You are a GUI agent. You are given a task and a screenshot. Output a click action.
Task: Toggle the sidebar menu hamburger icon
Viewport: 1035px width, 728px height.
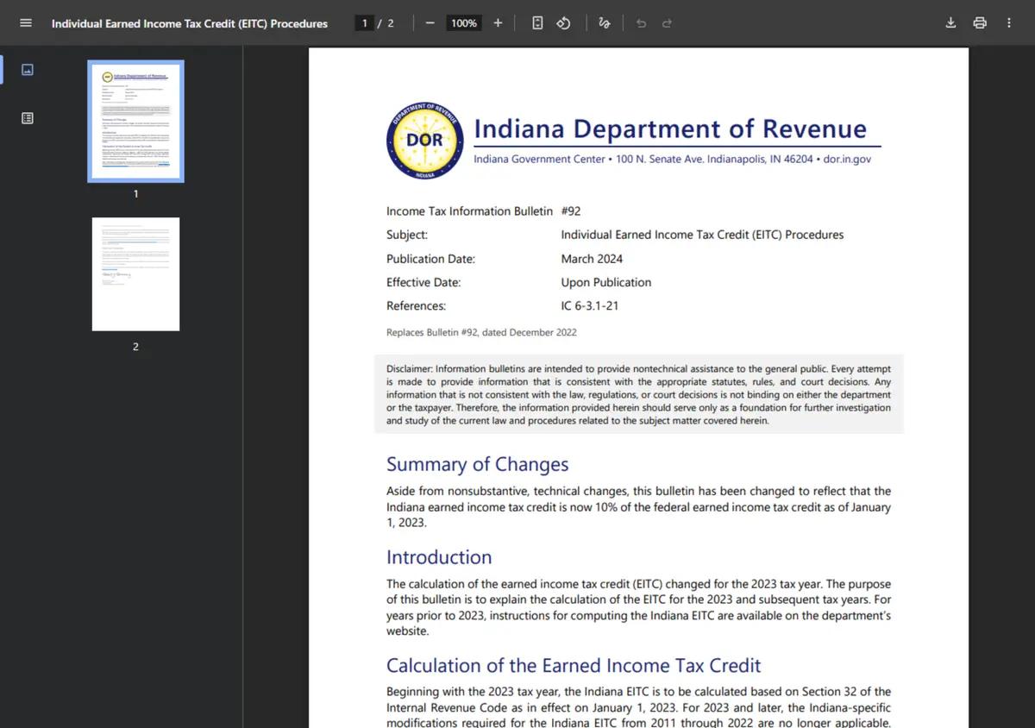[x=26, y=23]
